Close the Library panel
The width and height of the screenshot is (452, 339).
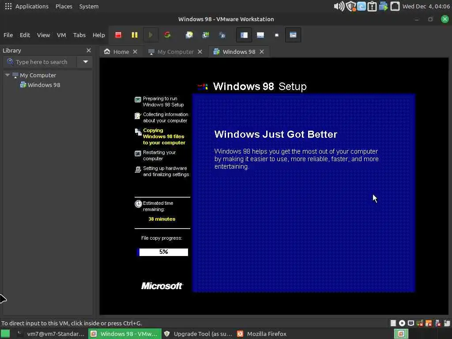pyautogui.click(x=88, y=50)
